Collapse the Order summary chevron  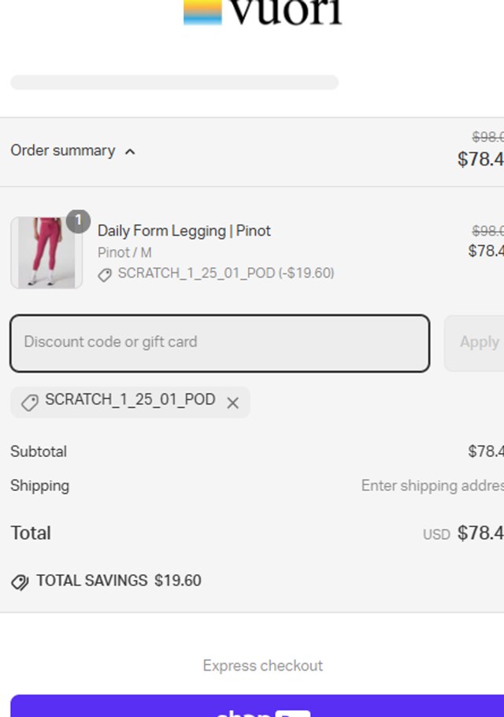point(130,151)
